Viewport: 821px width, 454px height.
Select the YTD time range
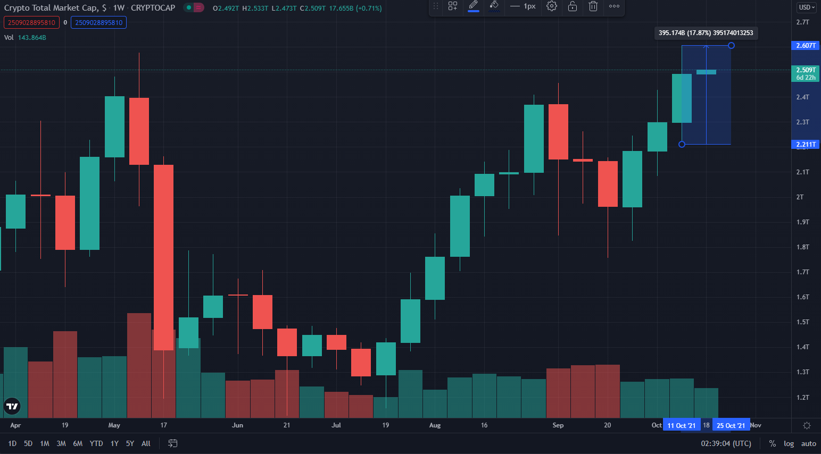click(96, 443)
